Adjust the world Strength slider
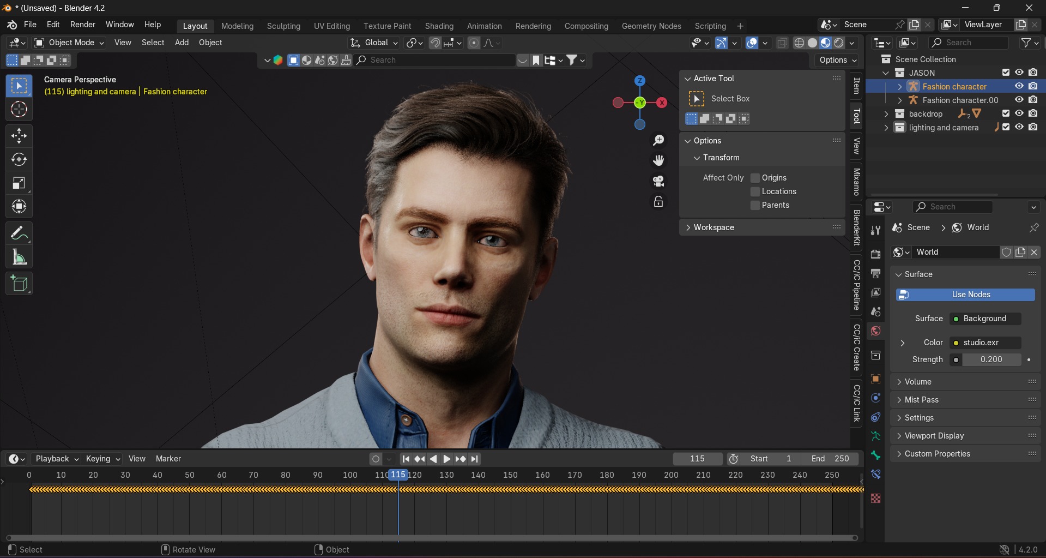Image resolution: width=1046 pixels, height=558 pixels. [991, 359]
